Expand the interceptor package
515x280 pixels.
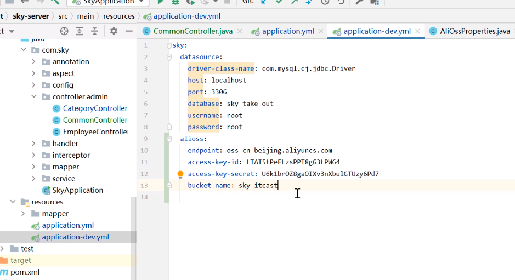click(x=33, y=155)
